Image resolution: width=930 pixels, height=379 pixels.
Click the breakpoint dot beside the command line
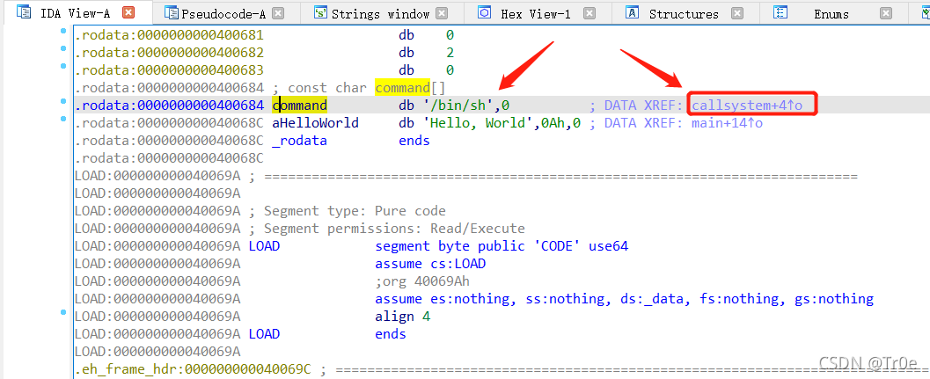coord(63,101)
